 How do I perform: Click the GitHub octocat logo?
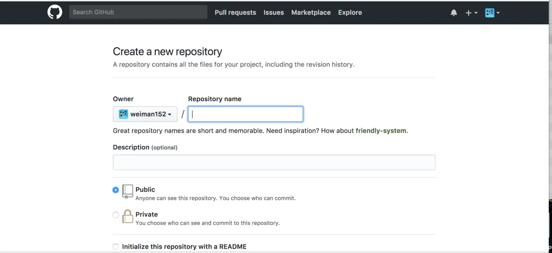coord(55,12)
